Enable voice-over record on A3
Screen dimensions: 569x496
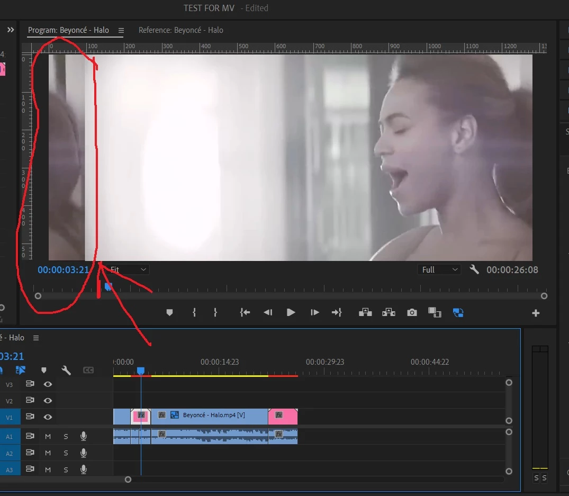pyautogui.click(x=84, y=470)
